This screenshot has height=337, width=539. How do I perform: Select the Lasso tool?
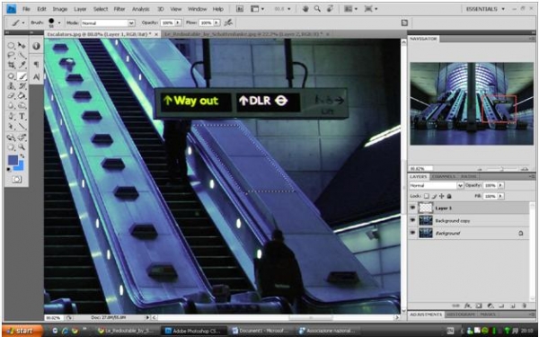[12, 56]
